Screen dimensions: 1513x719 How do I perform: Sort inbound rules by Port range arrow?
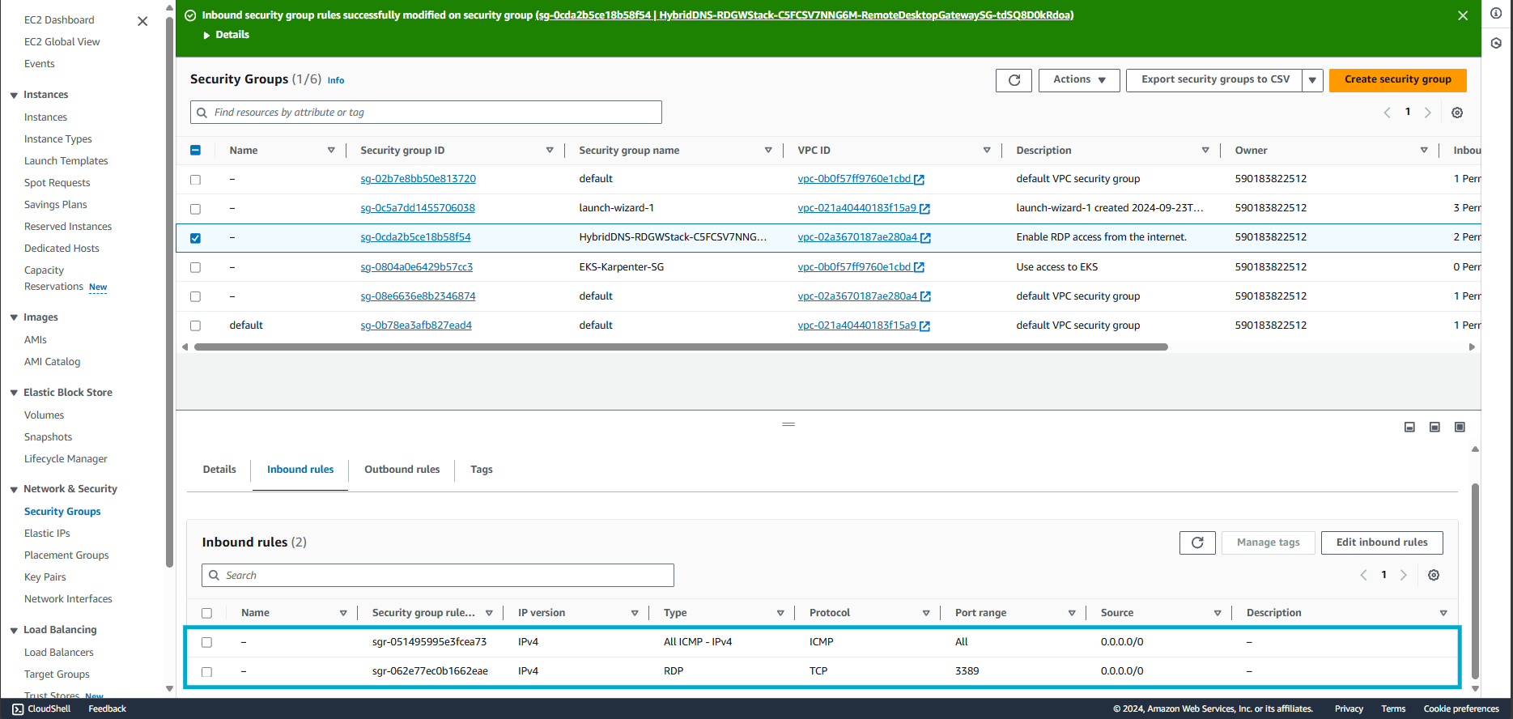(1072, 613)
